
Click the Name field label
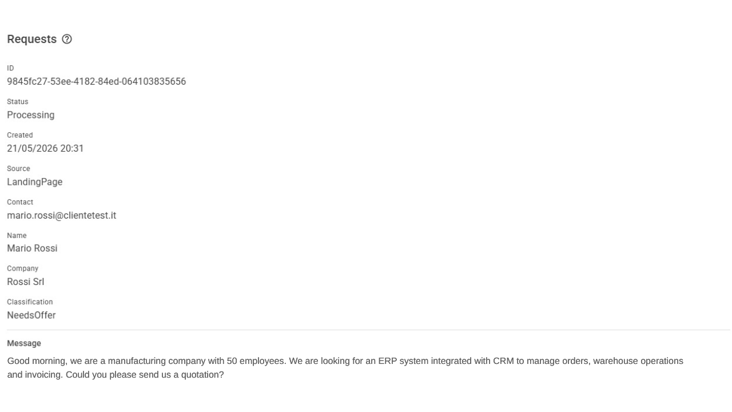[x=17, y=235]
